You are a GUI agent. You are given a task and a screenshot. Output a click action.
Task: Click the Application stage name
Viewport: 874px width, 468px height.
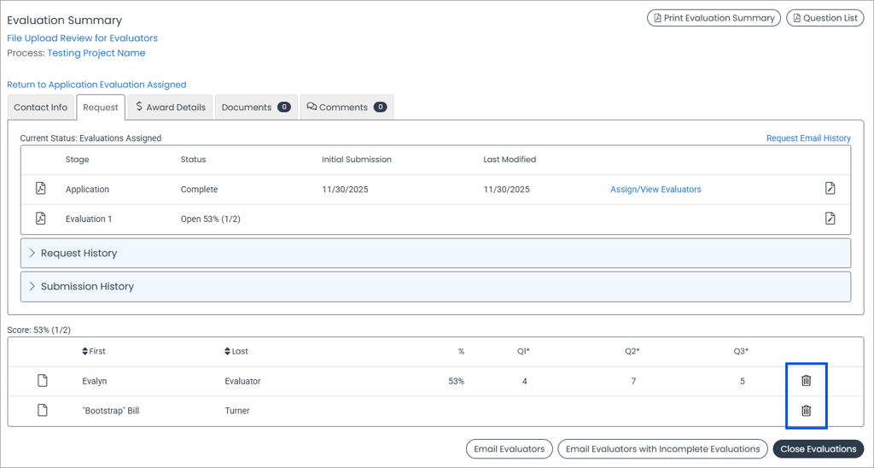click(x=88, y=190)
